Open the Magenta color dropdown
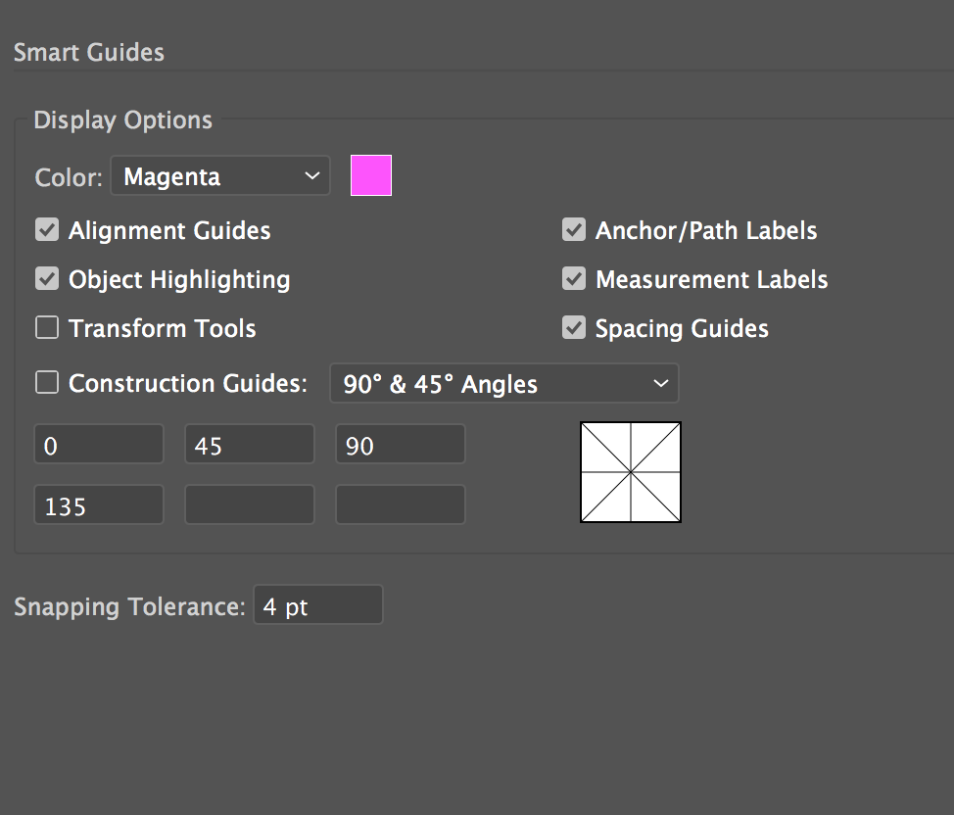The height and width of the screenshot is (815, 954). 220,176
